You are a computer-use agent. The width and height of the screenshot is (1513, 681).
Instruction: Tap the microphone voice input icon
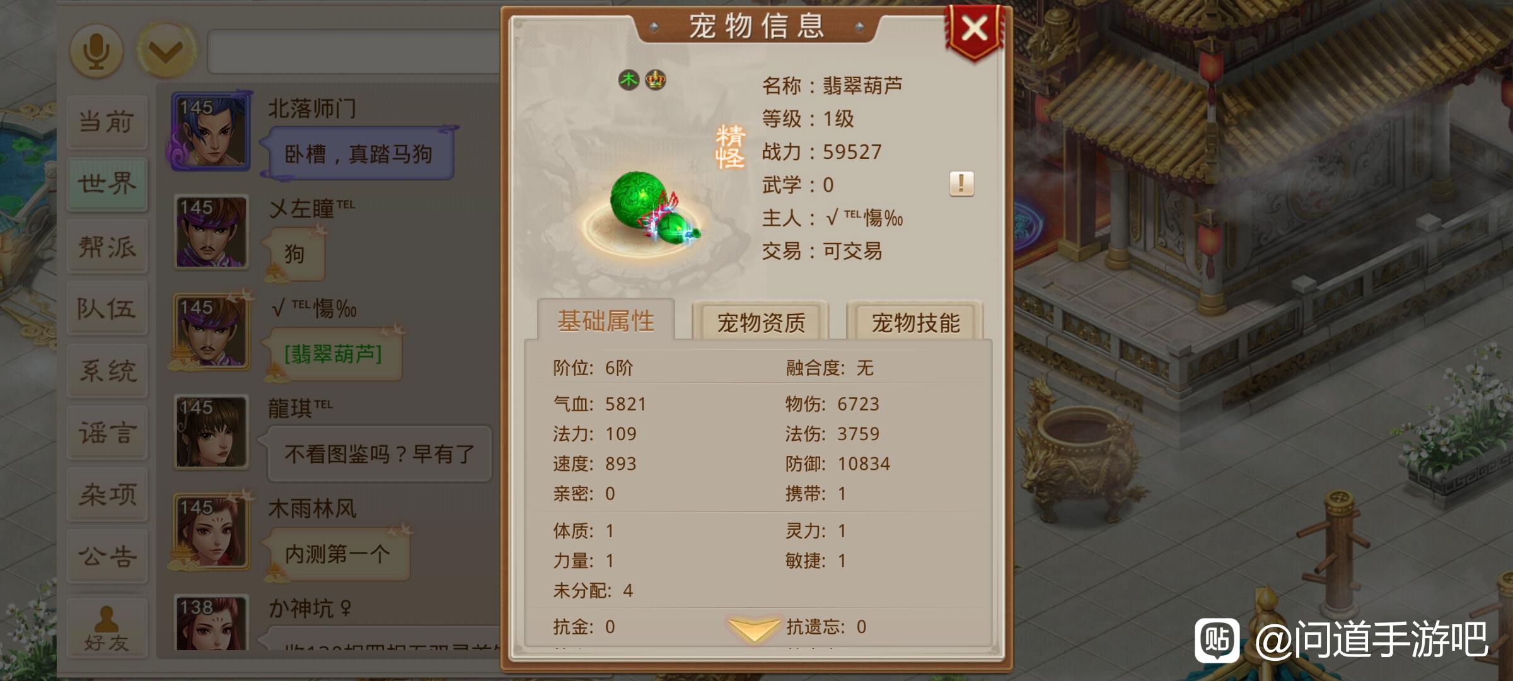click(x=96, y=51)
